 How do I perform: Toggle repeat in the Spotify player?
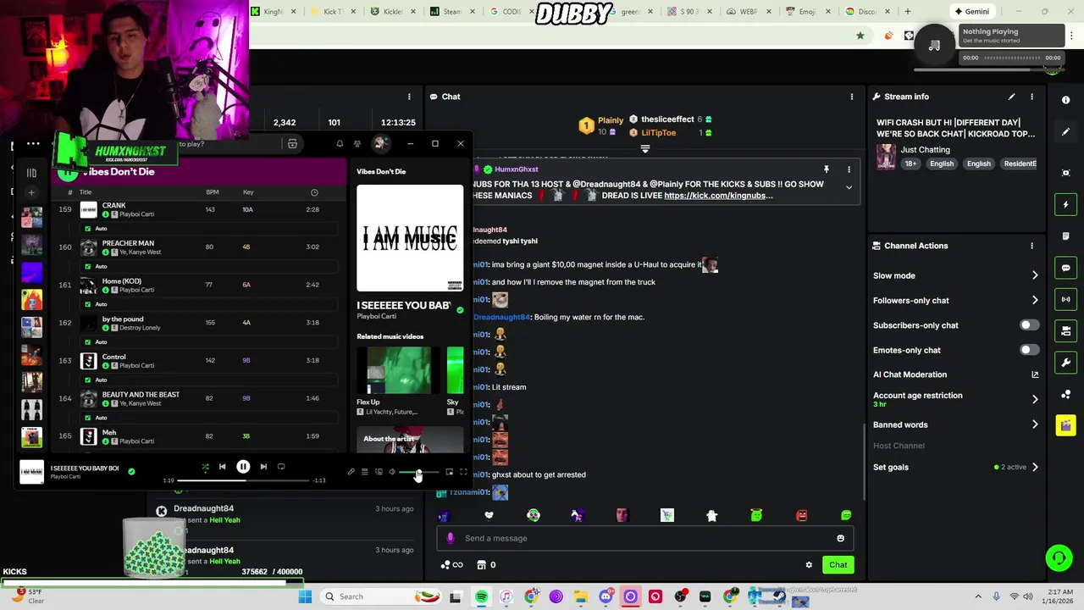coord(281,467)
